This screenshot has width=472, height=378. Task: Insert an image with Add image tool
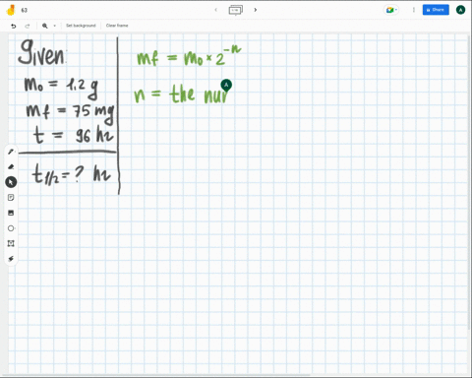tap(11, 213)
